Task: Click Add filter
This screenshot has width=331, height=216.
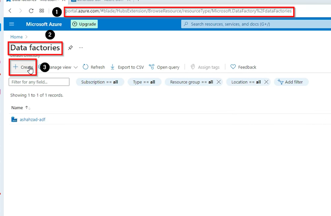Action: [291, 82]
